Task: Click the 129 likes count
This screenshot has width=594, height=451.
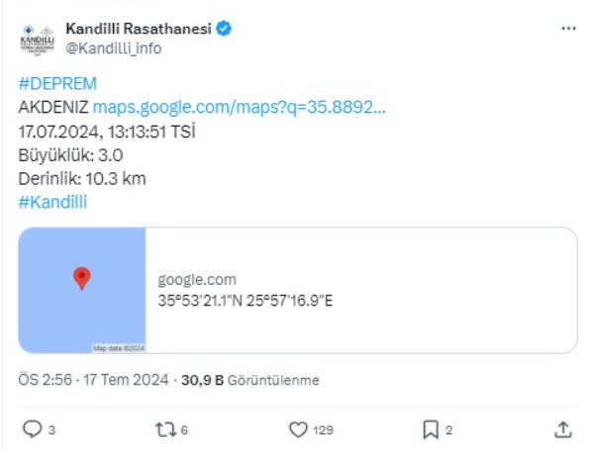Action: [x=323, y=430]
